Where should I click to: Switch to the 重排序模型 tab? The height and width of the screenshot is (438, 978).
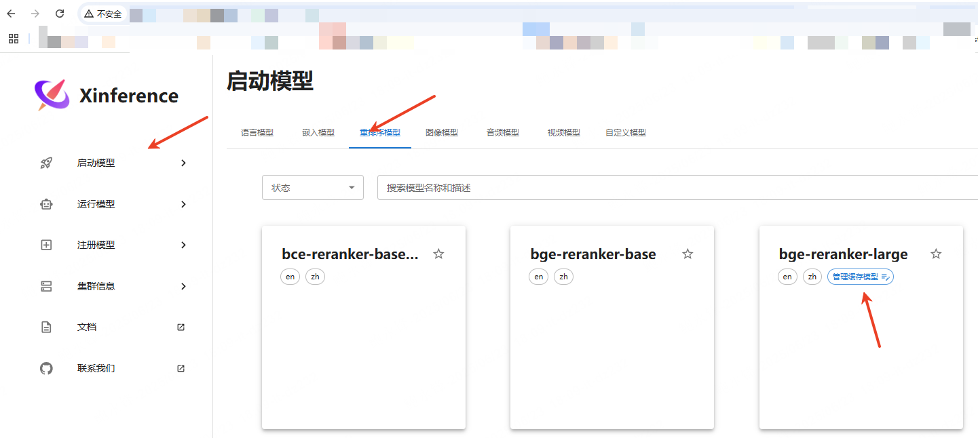click(x=380, y=133)
